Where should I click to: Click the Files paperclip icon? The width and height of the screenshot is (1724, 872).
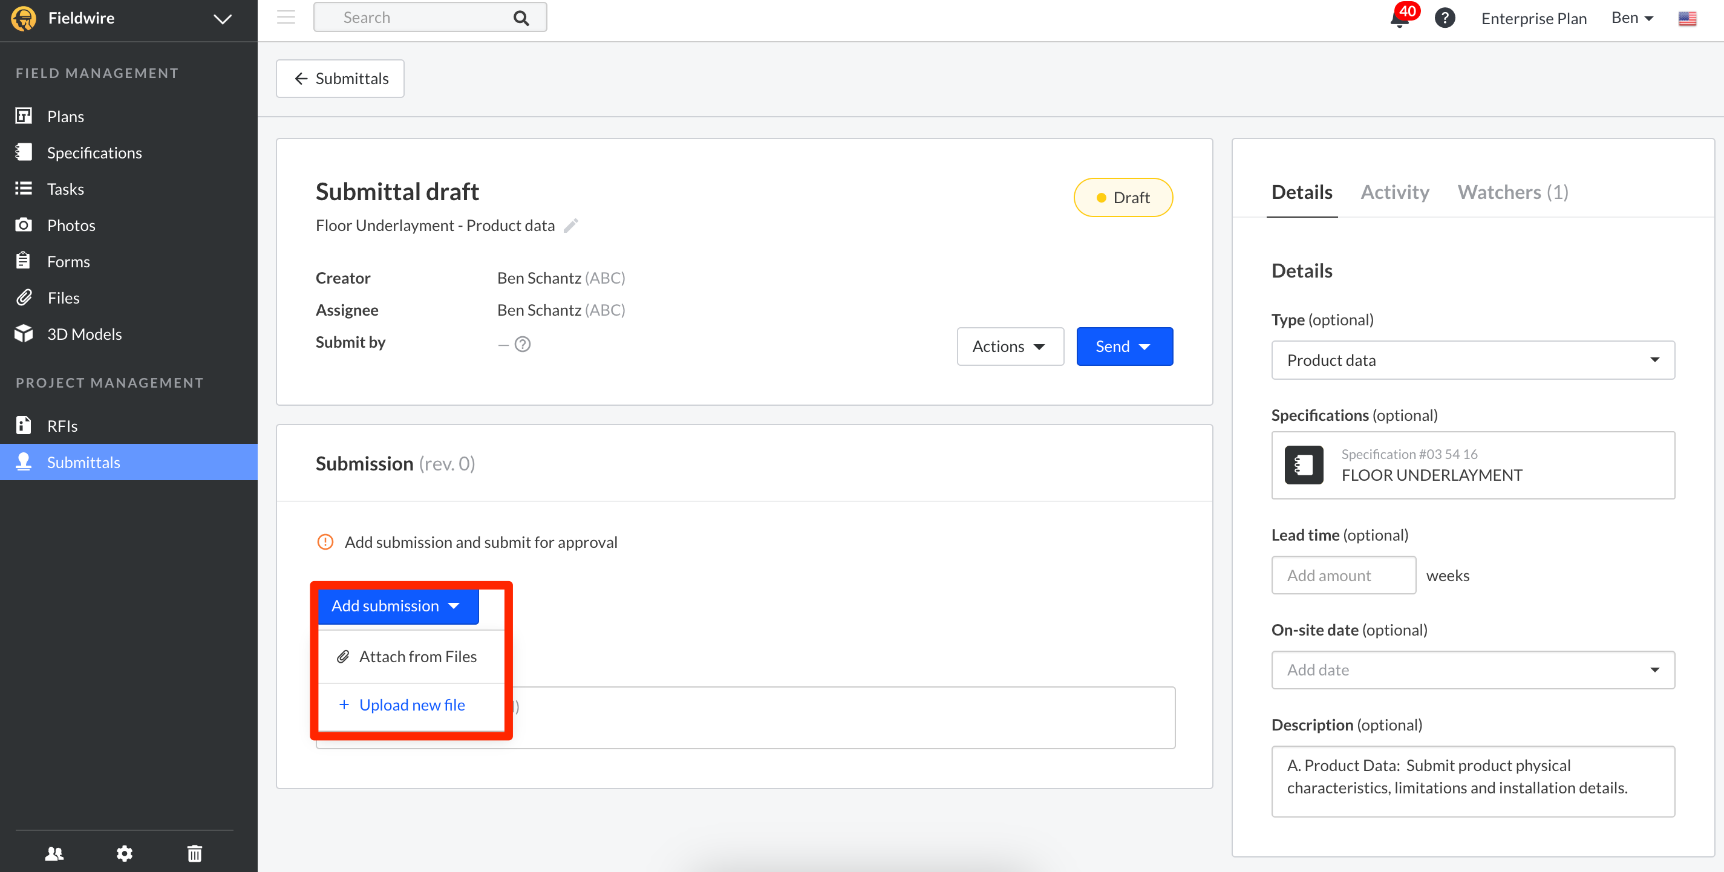coord(24,297)
